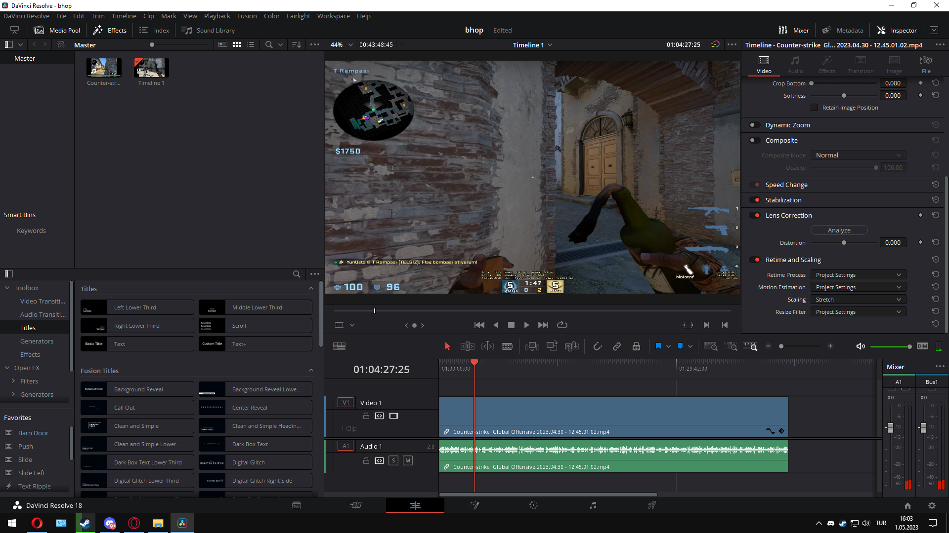Image resolution: width=949 pixels, height=533 pixels.
Task: Click the Linked Selection chain icon
Action: (616, 346)
